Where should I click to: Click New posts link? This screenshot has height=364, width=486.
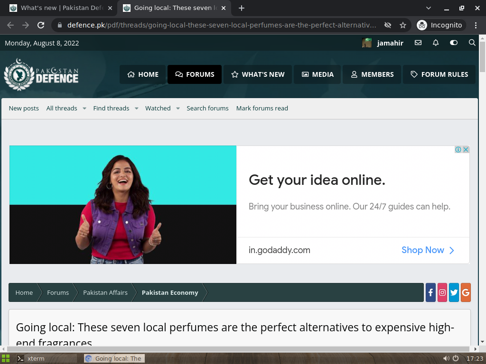point(24,109)
